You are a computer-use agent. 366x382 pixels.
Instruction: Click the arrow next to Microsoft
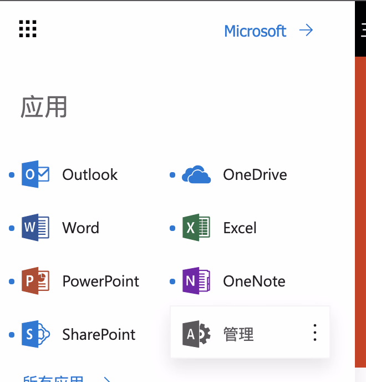click(306, 30)
